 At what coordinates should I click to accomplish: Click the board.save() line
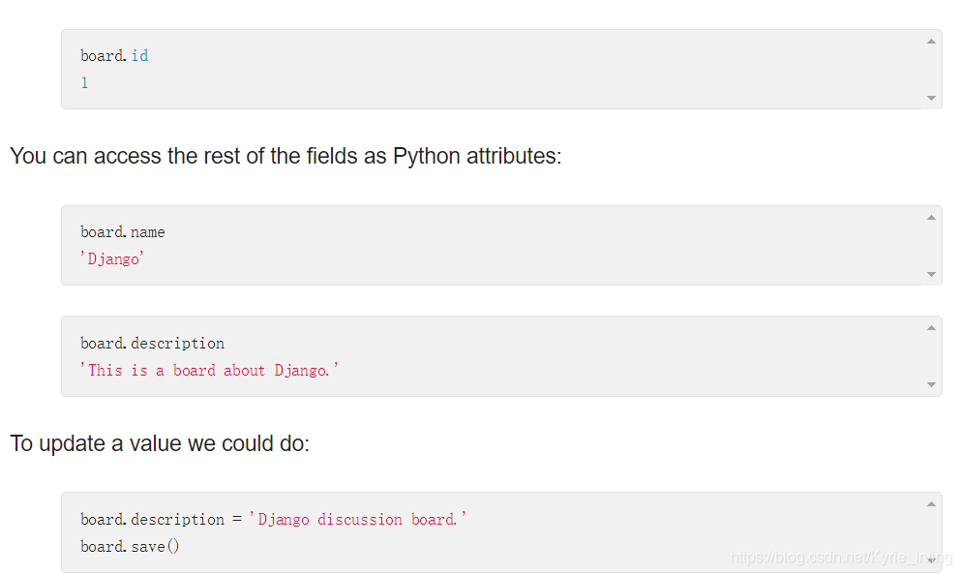[130, 546]
